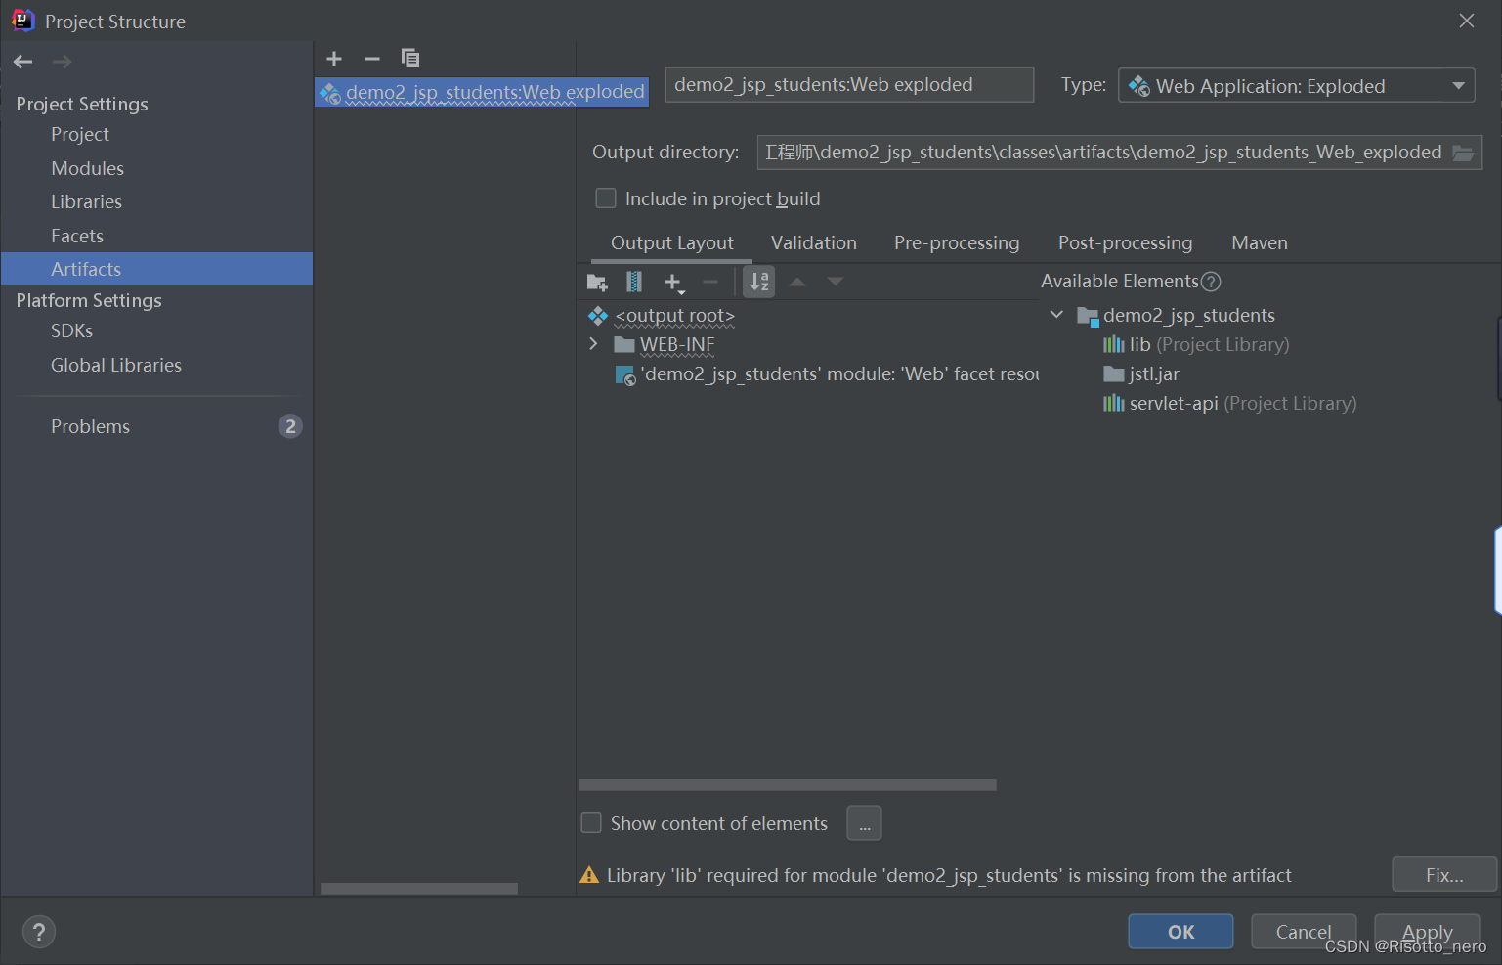Browse for output directory folder icon
The height and width of the screenshot is (965, 1502).
pos(1463,153)
